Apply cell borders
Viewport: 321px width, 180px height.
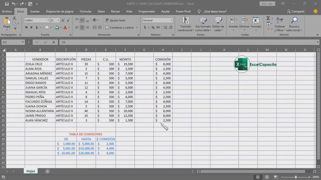coord(47,27)
